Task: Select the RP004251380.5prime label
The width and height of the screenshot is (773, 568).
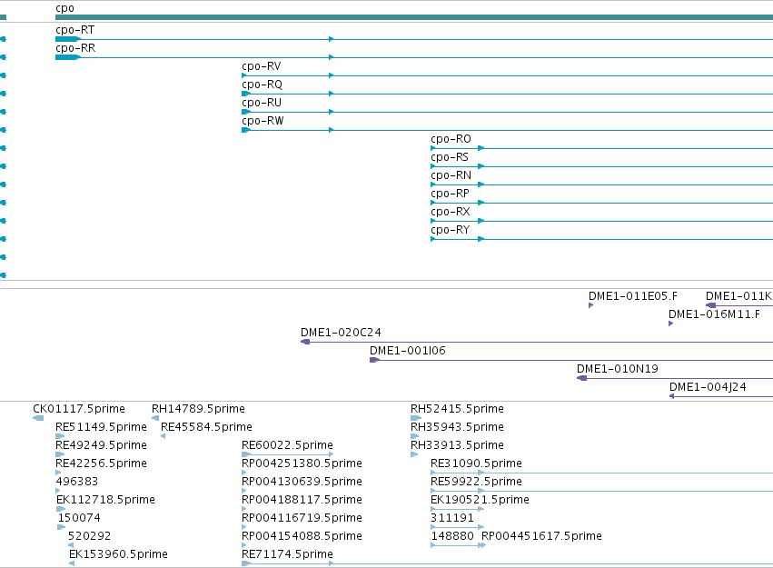Action: pos(302,463)
